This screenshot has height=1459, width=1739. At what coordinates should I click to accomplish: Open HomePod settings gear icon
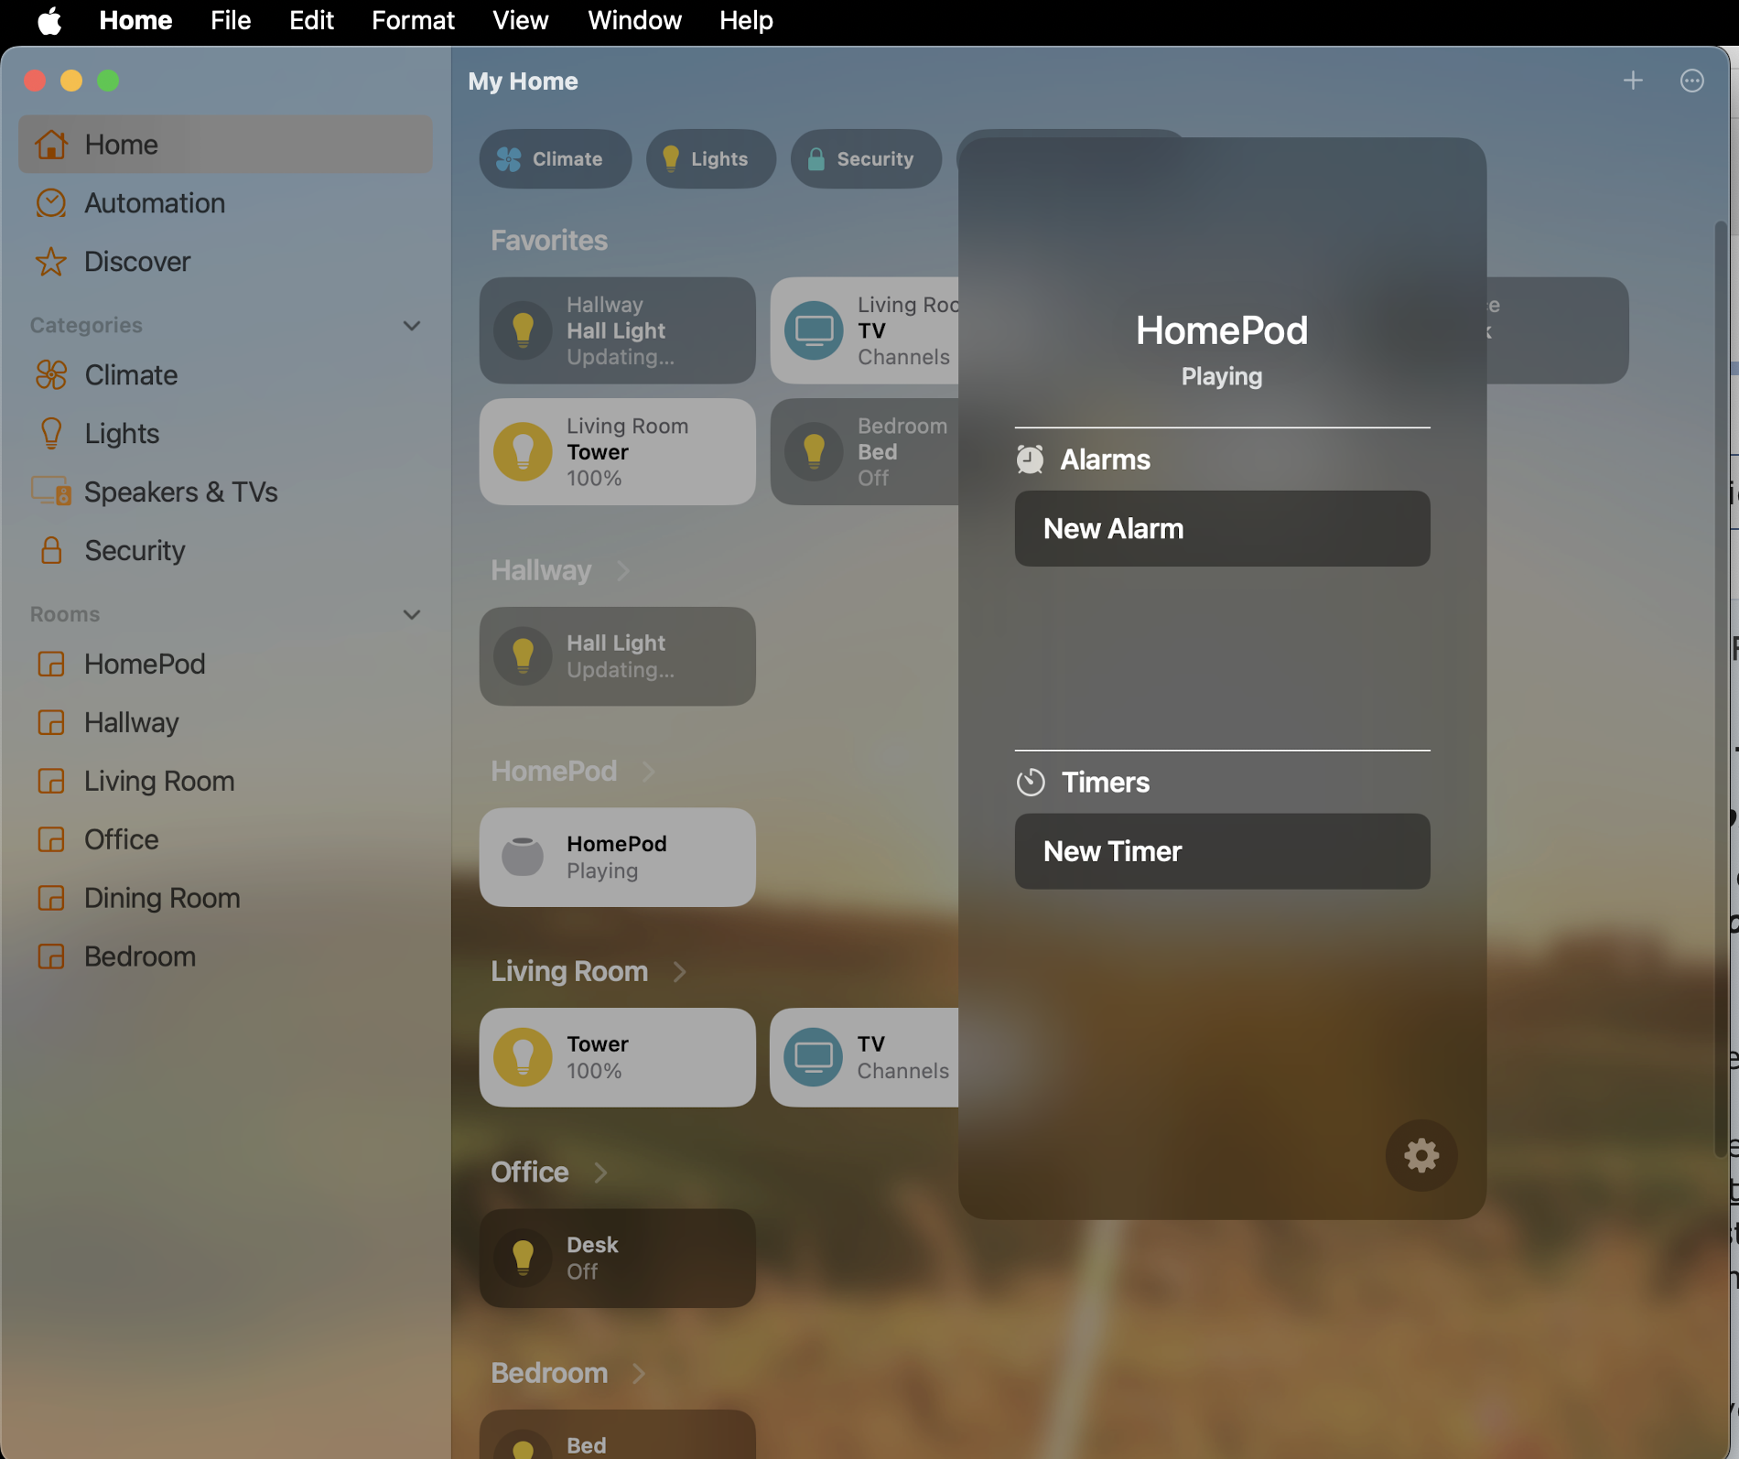(1420, 1155)
